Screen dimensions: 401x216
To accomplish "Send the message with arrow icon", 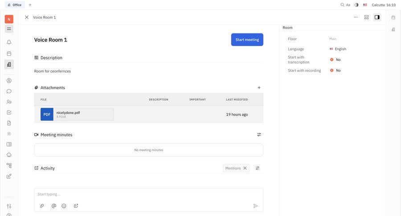I will pos(255,206).
